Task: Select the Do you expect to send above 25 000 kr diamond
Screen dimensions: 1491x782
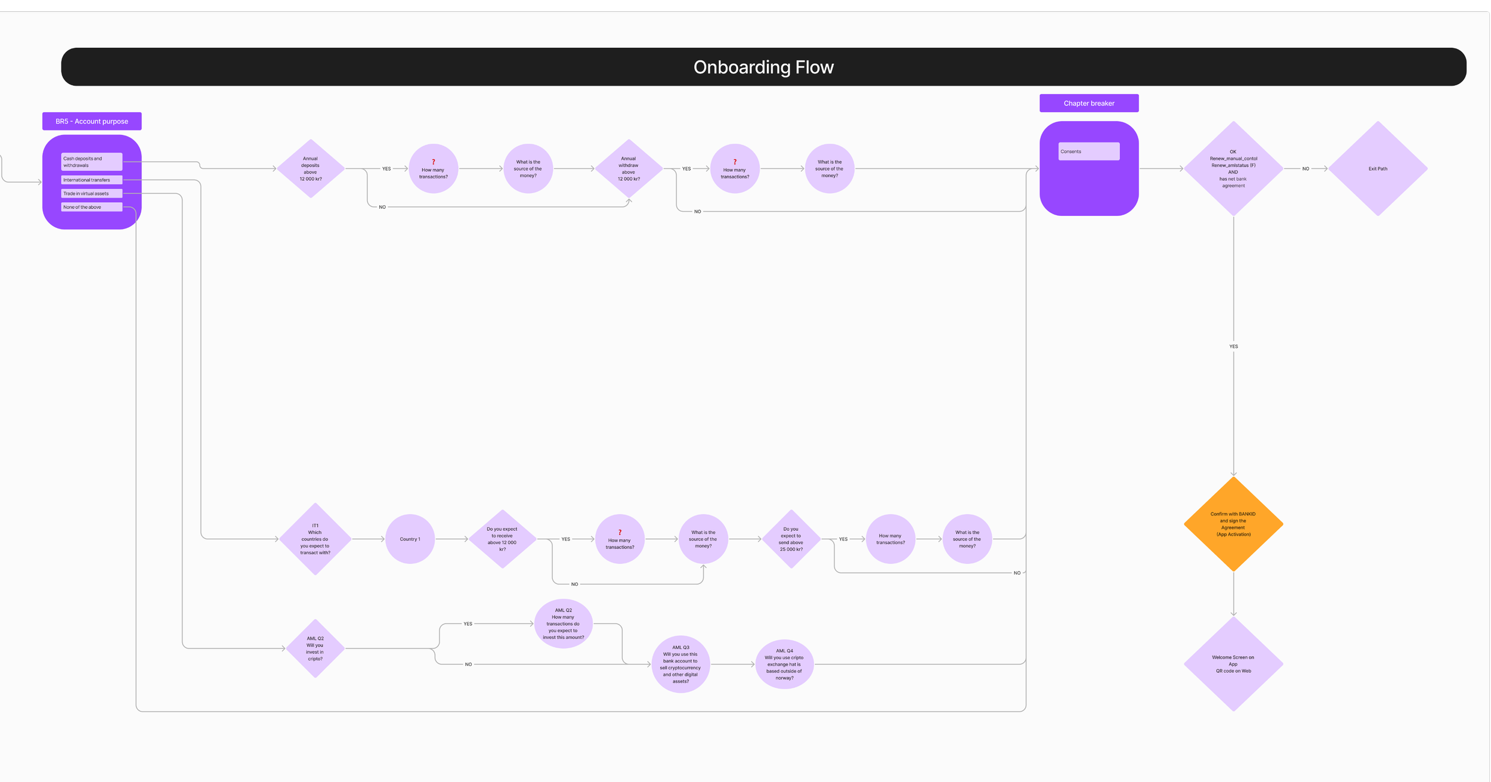Action: point(791,539)
